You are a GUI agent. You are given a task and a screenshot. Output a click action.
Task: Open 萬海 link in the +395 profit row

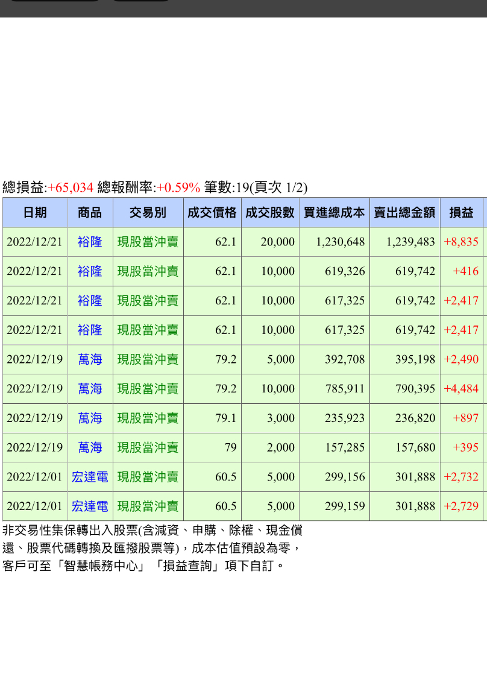tap(90, 448)
